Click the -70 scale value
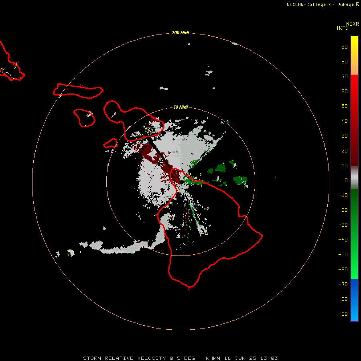 coord(343,284)
